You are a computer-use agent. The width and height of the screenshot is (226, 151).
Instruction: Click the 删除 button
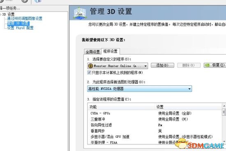tap(189, 65)
